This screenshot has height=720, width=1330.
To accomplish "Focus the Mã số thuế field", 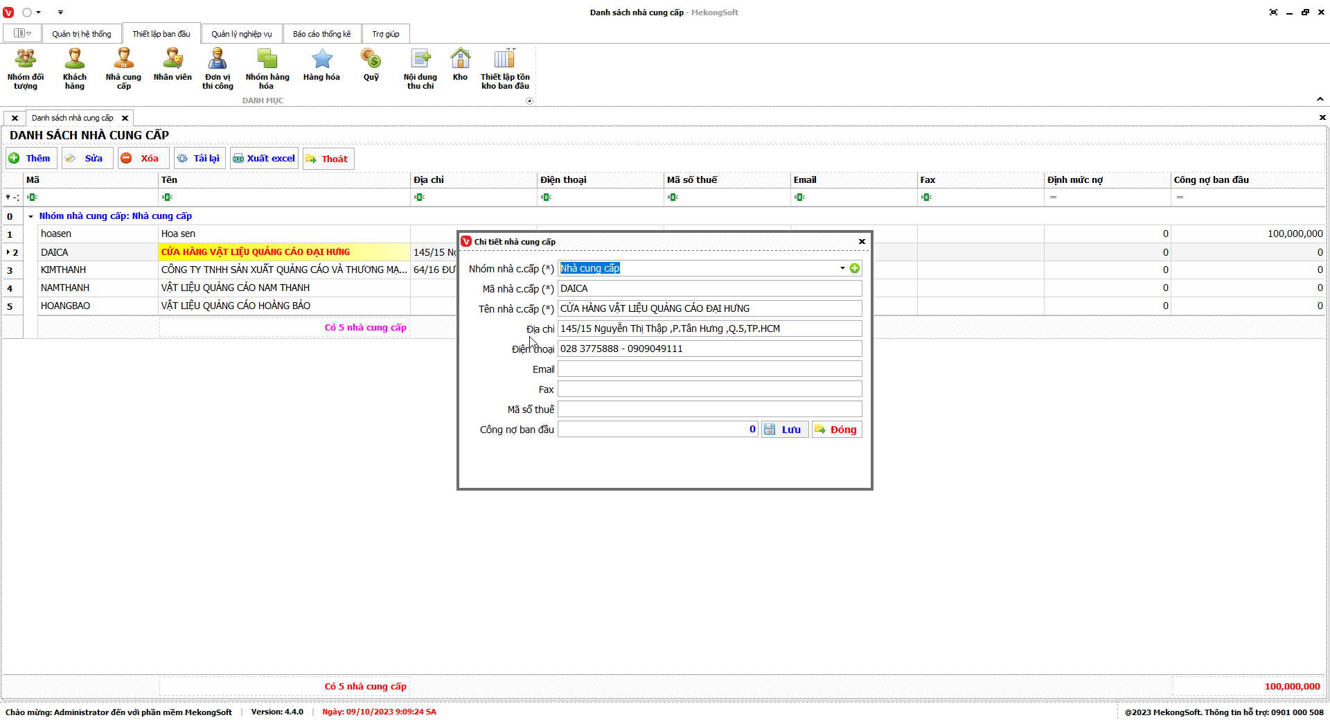I will pos(709,410).
